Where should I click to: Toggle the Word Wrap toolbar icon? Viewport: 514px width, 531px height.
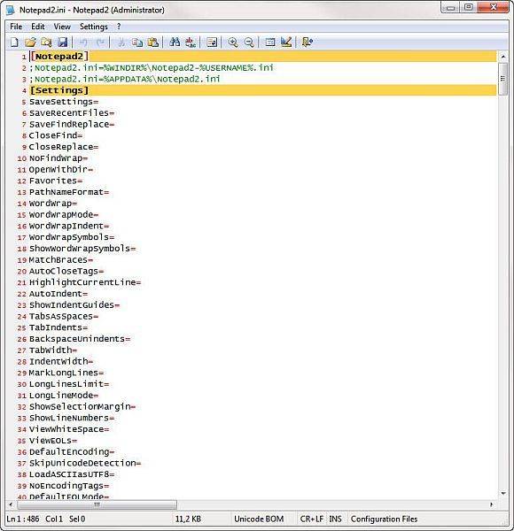[212, 42]
